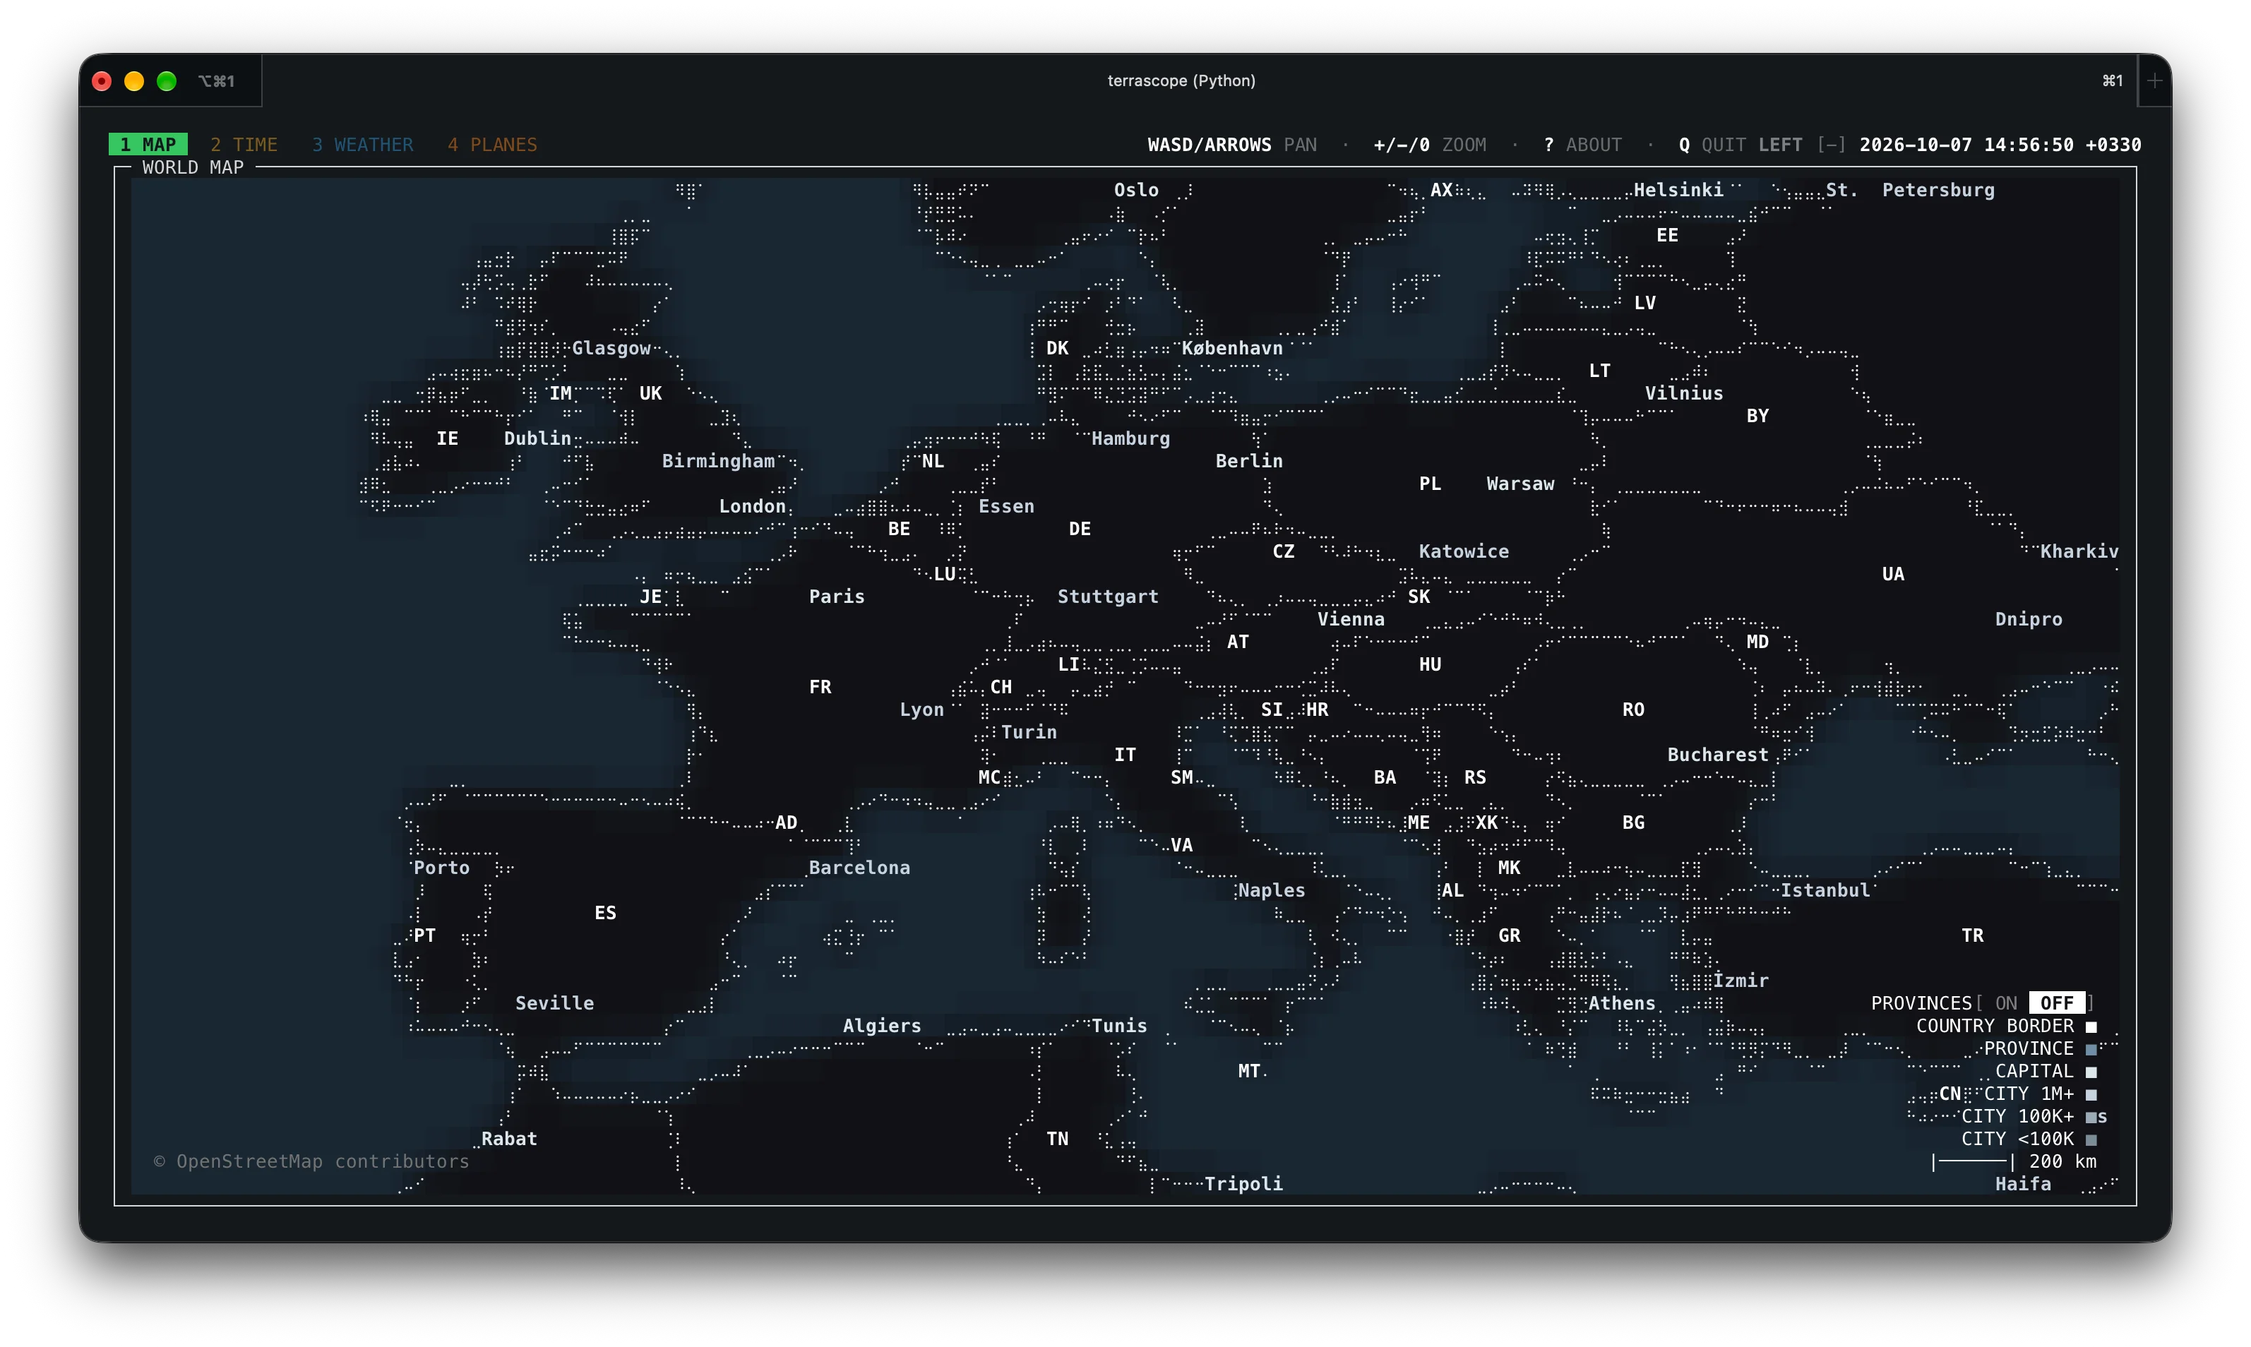Click the Vilnius city label
The width and height of the screenshot is (2251, 1347).
click(x=1684, y=393)
